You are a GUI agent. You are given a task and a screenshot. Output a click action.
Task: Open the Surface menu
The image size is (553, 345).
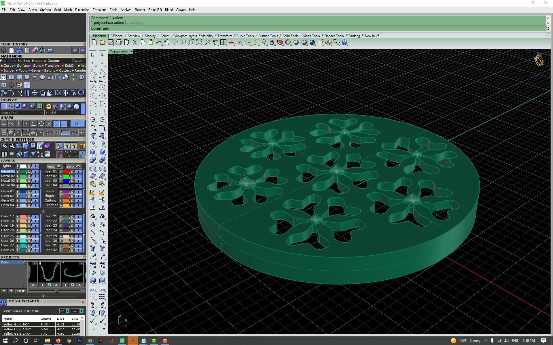45,10
